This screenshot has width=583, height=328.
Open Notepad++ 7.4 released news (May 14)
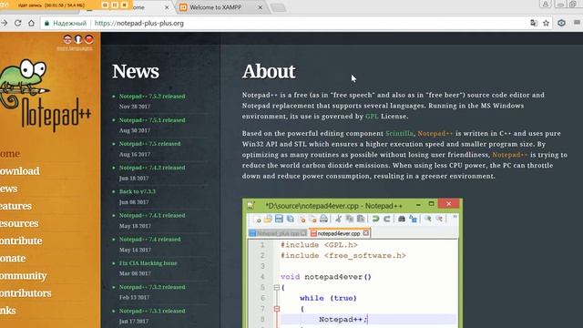coord(149,239)
